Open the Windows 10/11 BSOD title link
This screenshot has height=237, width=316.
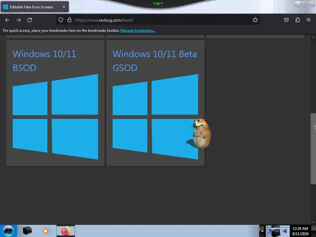pyautogui.click(x=44, y=61)
